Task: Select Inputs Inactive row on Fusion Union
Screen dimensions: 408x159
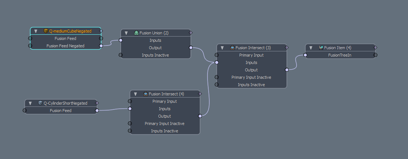Action: click(155, 55)
